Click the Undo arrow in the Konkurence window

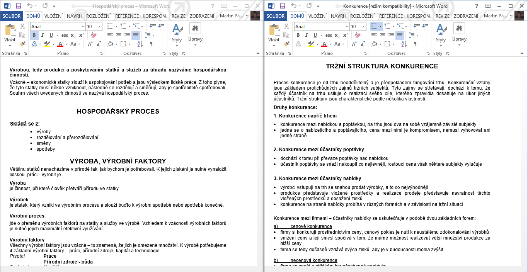293,6
